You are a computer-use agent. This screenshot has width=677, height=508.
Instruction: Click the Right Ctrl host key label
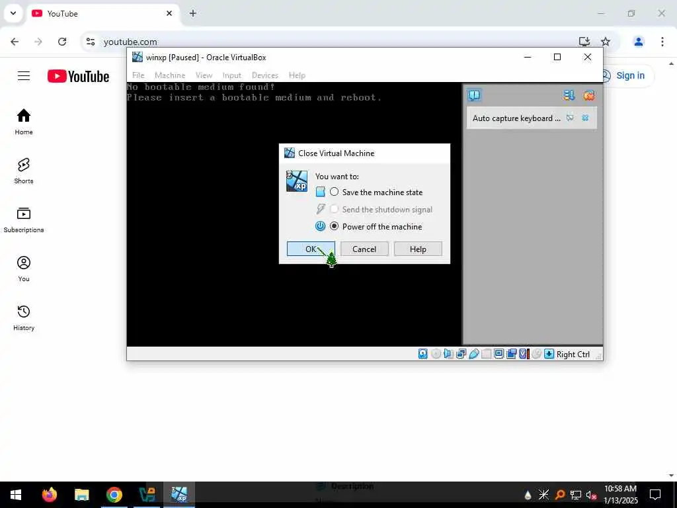click(573, 355)
